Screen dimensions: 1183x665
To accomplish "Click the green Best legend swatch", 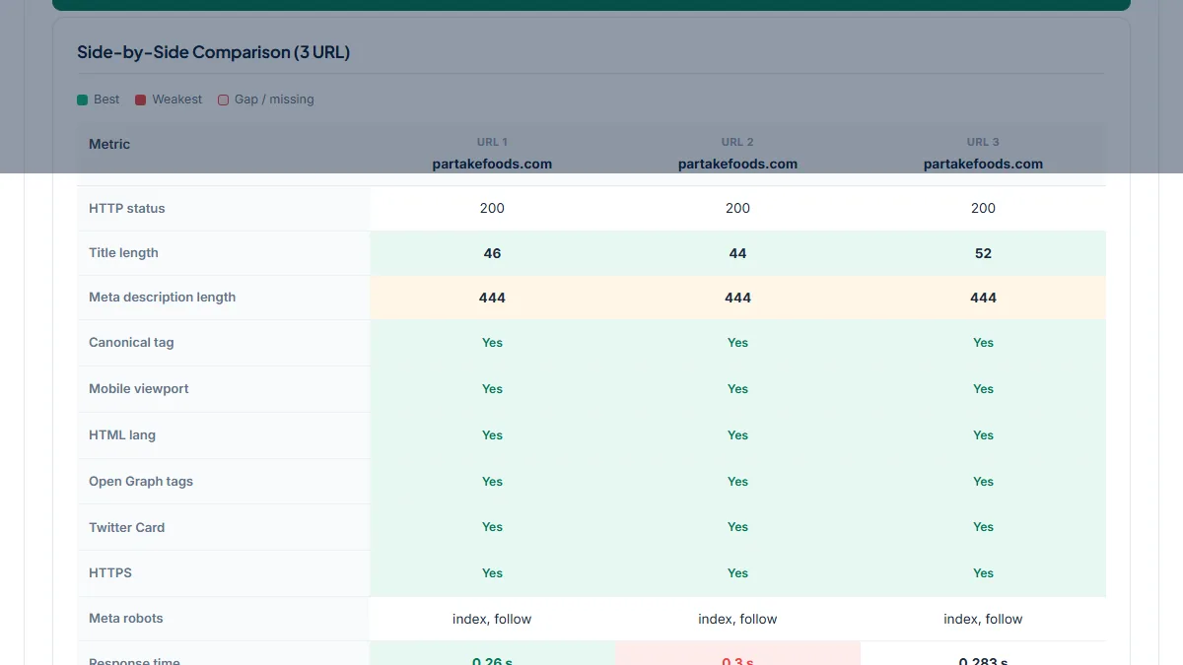I will [x=83, y=100].
